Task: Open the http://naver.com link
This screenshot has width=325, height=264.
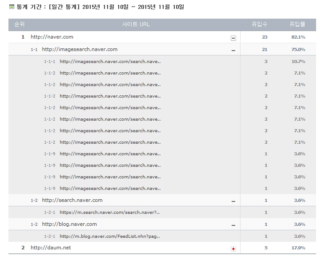Action: [x=52, y=37]
